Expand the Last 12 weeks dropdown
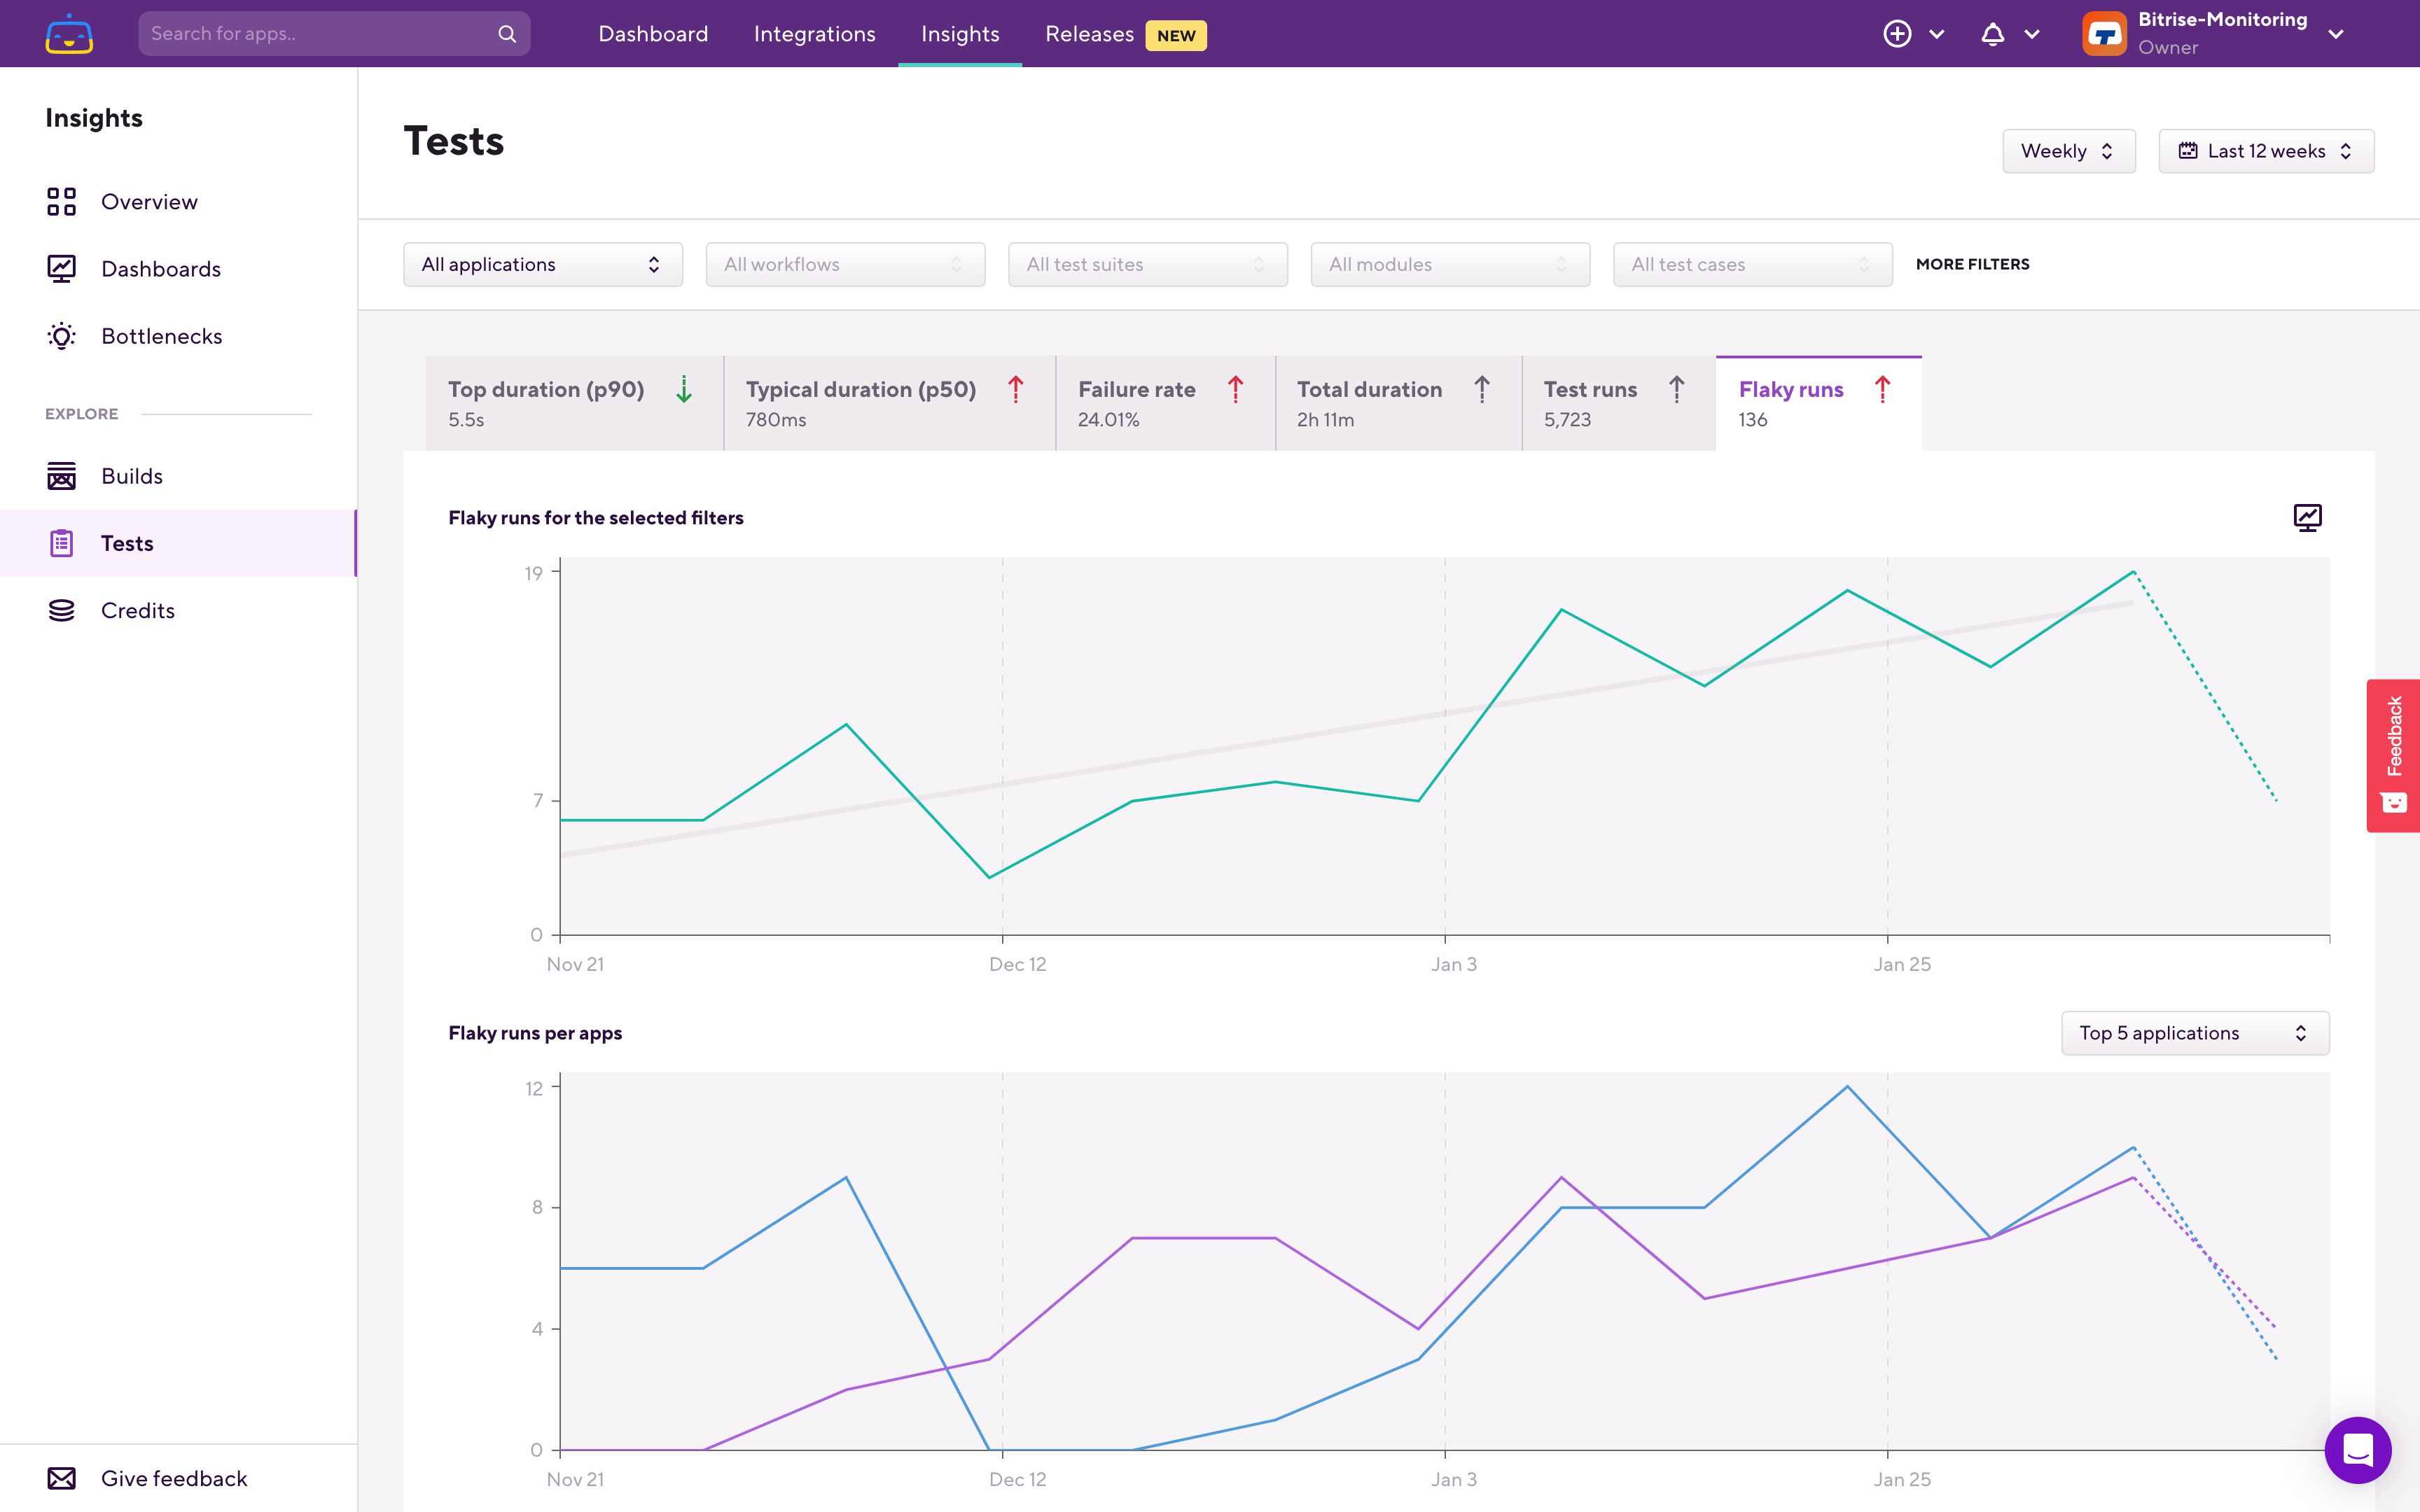 (2265, 151)
